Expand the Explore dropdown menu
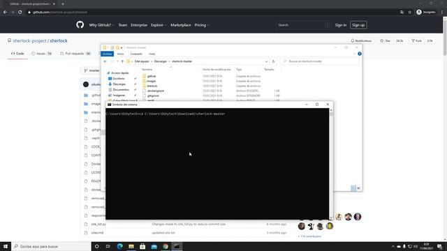This screenshot has height=251, width=447. coord(159,25)
